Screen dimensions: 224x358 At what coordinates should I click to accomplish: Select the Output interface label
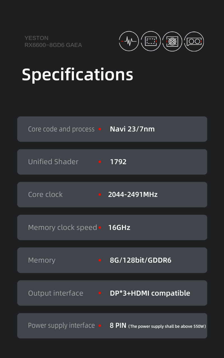pyautogui.click(x=56, y=293)
